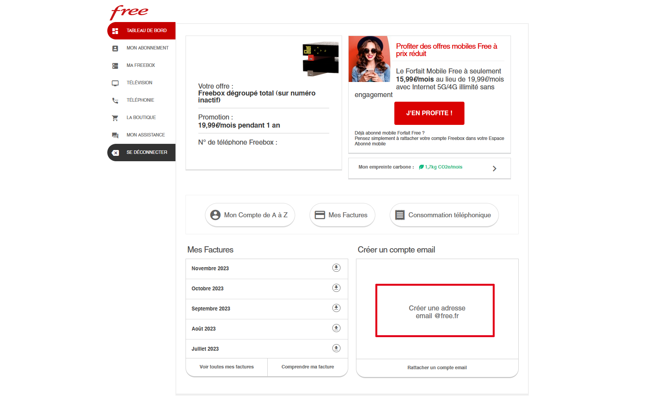Click the green leaf carbon icon

point(421,167)
